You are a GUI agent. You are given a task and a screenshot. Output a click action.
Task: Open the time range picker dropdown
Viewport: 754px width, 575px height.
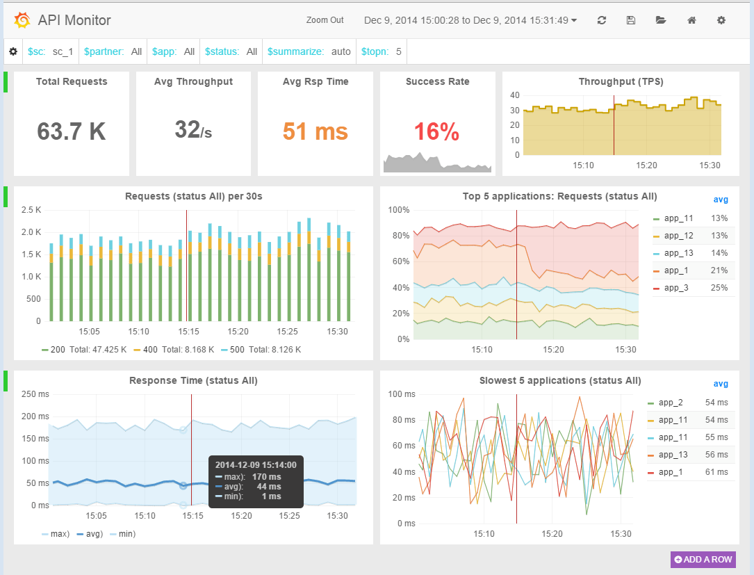click(x=467, y=20)
